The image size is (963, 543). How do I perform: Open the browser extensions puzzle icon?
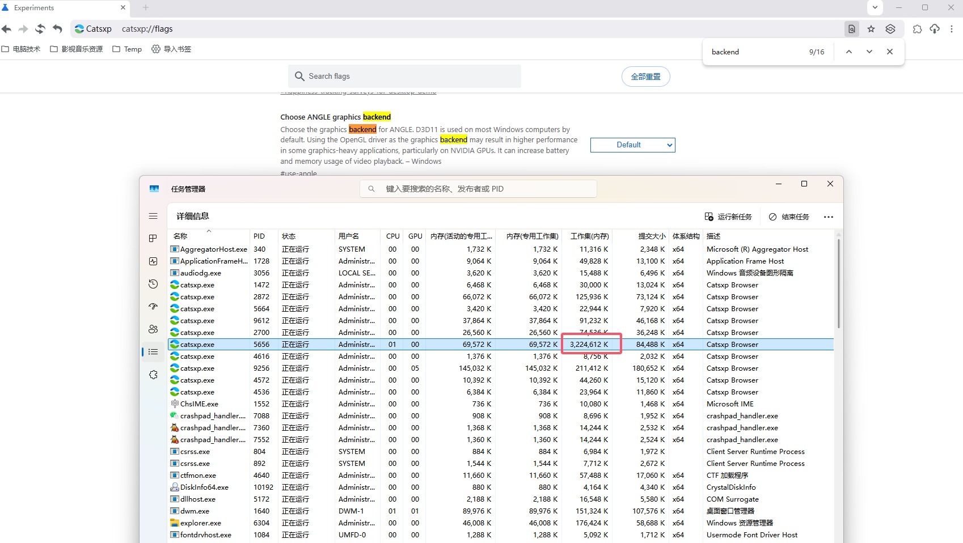pyautogui.click(x=917, y=29)
